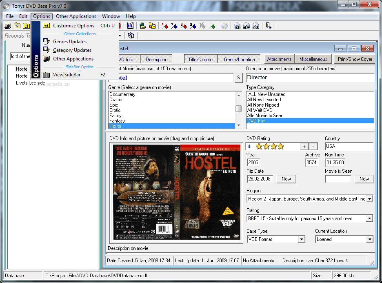Open the Window menu

[x=111, y=16]
